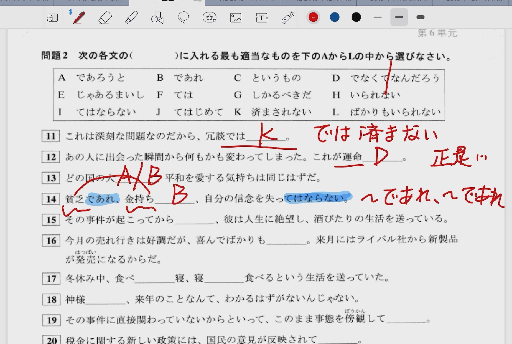Click option A であろうと

92,78
